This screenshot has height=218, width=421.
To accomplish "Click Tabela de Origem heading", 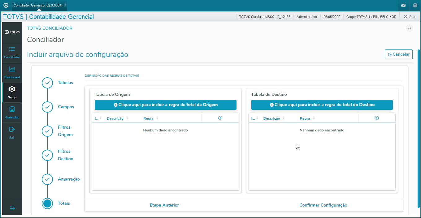I will tap(112, 94).
